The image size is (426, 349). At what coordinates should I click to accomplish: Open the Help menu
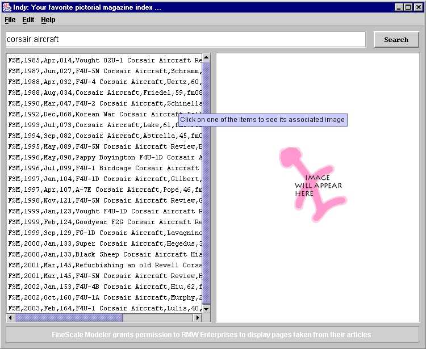(48, 20)
